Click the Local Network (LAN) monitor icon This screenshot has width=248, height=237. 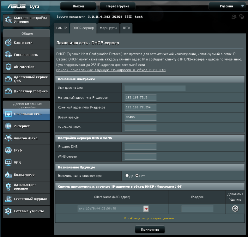coord(8,114)
